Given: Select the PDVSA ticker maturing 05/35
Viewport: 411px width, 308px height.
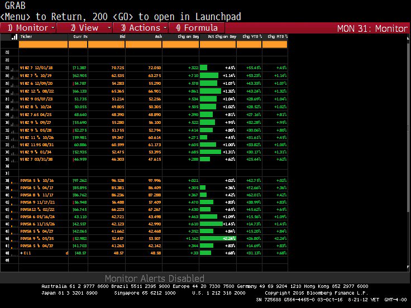Looking at the screenshot, I should click(37, 239).
